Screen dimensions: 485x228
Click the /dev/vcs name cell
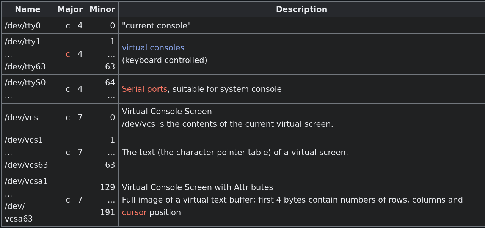click(28, 118)
